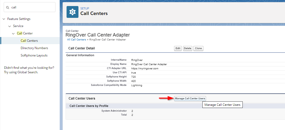Select the Call Center parent node label
Viewport: 285px width, 130px height.
[x=25, y=33]
